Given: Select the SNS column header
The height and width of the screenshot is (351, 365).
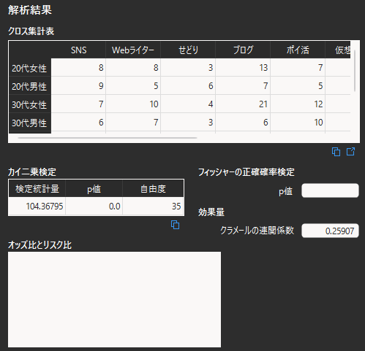Looking at the screenshot, I should coord(78,50).
